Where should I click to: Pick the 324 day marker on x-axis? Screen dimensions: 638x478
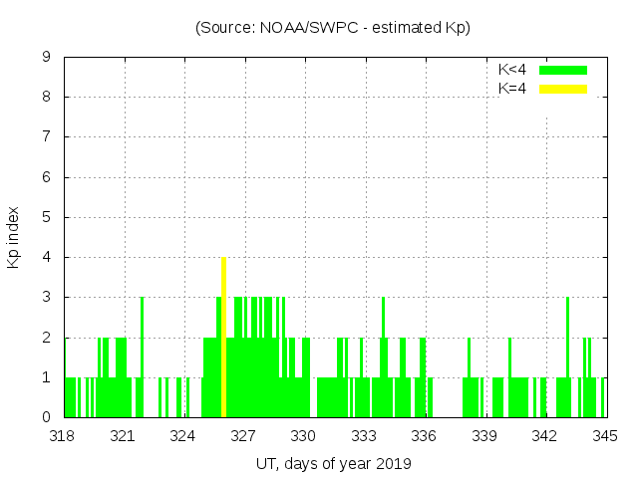click(183, 435)
